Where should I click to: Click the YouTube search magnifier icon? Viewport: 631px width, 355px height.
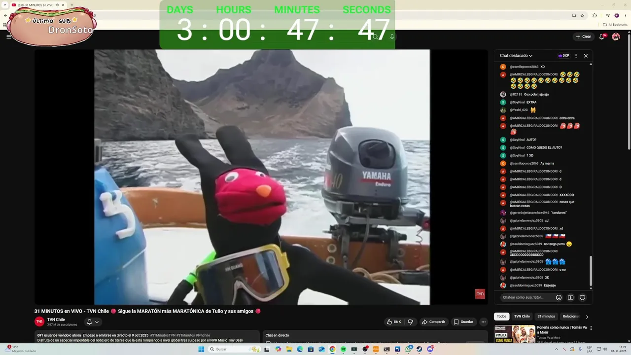point(375,36)
